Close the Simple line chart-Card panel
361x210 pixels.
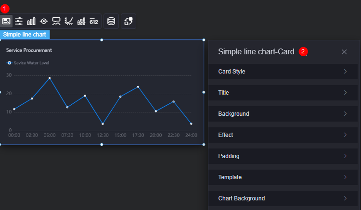(344, 52)
